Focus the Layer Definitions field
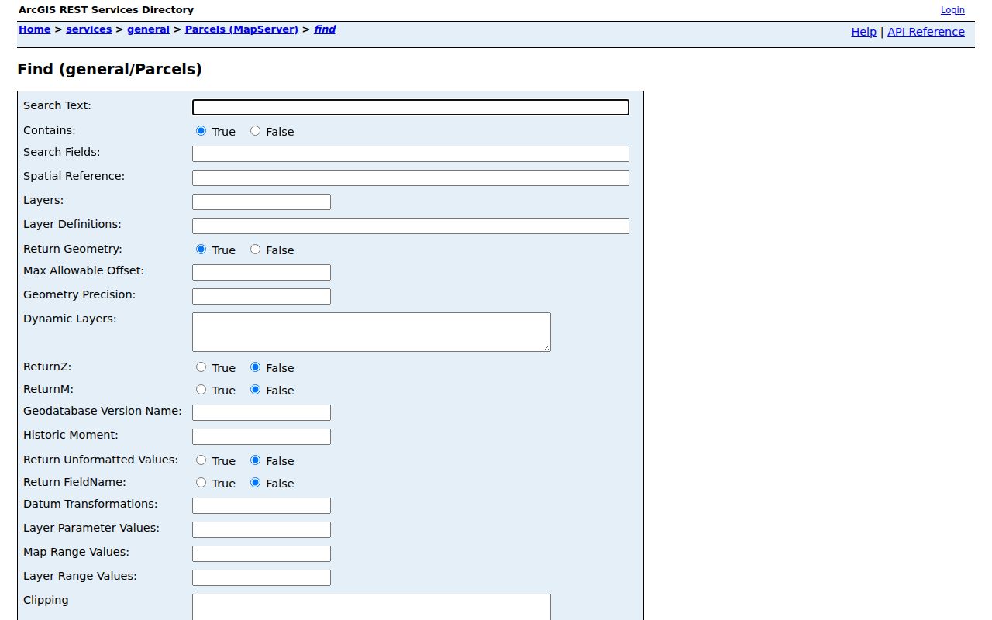 [x=411, y=226]
